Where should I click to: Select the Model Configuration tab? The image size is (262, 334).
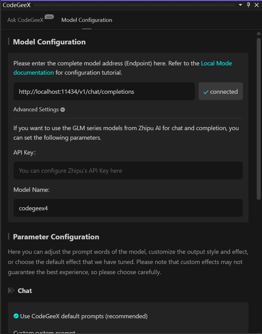(87, 20)
